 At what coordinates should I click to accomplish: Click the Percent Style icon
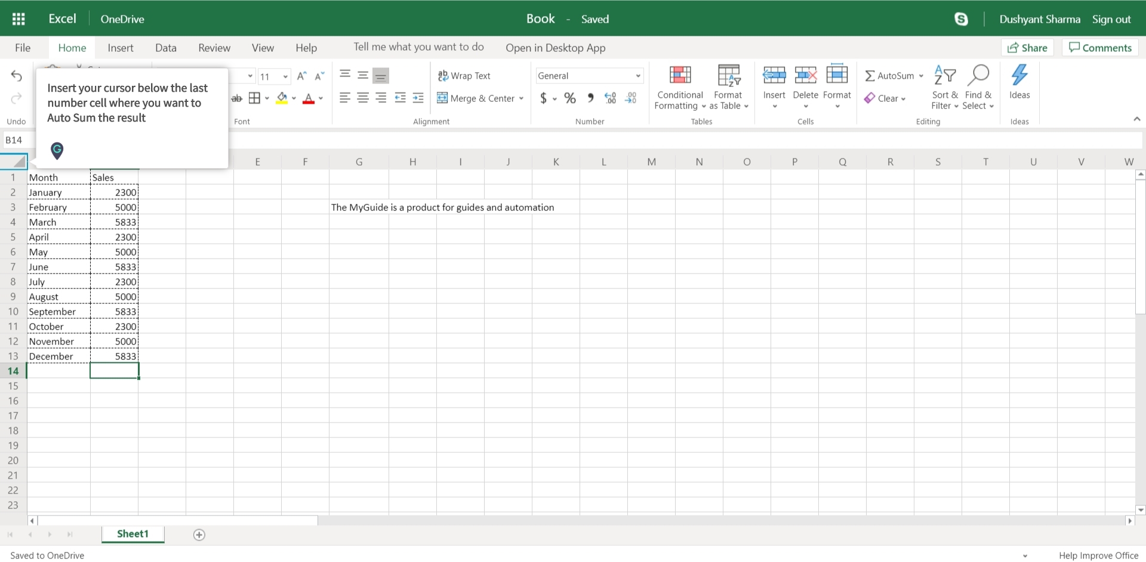coord(569,98)
